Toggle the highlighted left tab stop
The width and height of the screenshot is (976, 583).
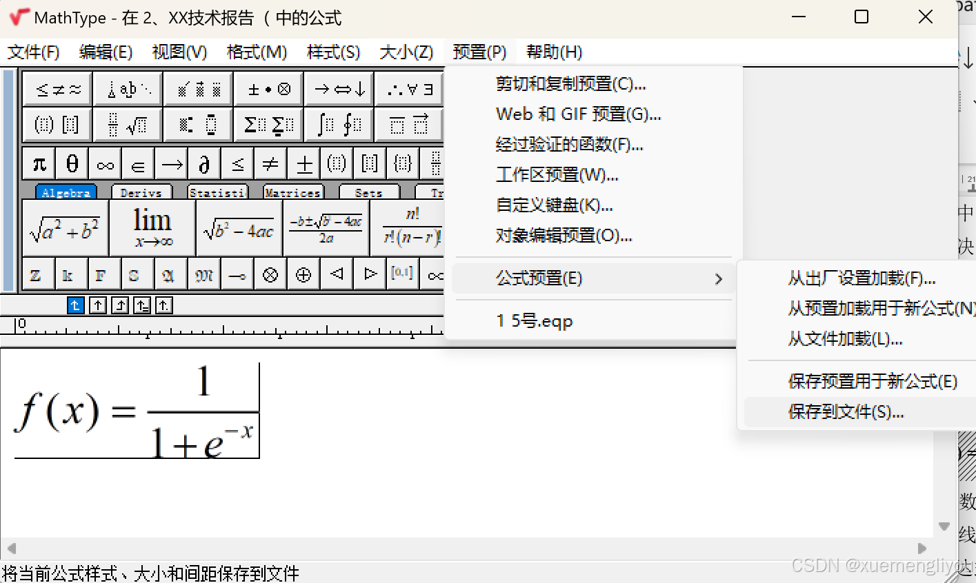(76, 305)
